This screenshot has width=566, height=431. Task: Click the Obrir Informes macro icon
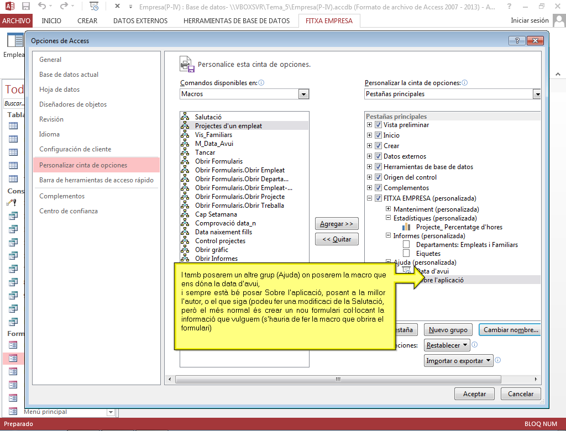click(x=185, y=258)
